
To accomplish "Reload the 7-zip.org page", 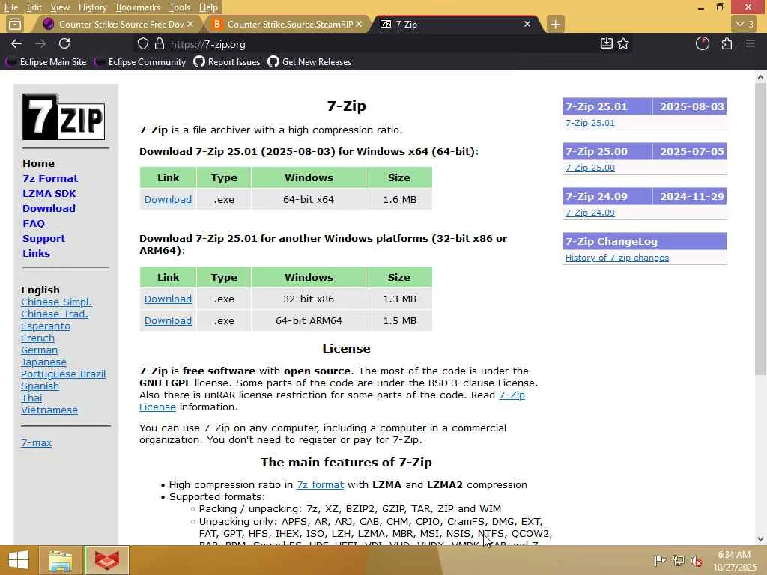I will (x=64, y=43).
